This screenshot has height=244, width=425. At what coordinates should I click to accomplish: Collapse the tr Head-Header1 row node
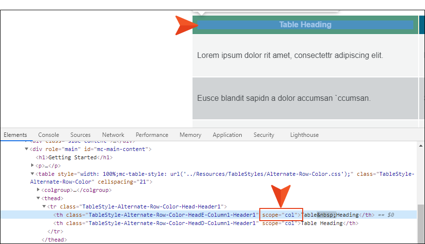pos(44,206)
